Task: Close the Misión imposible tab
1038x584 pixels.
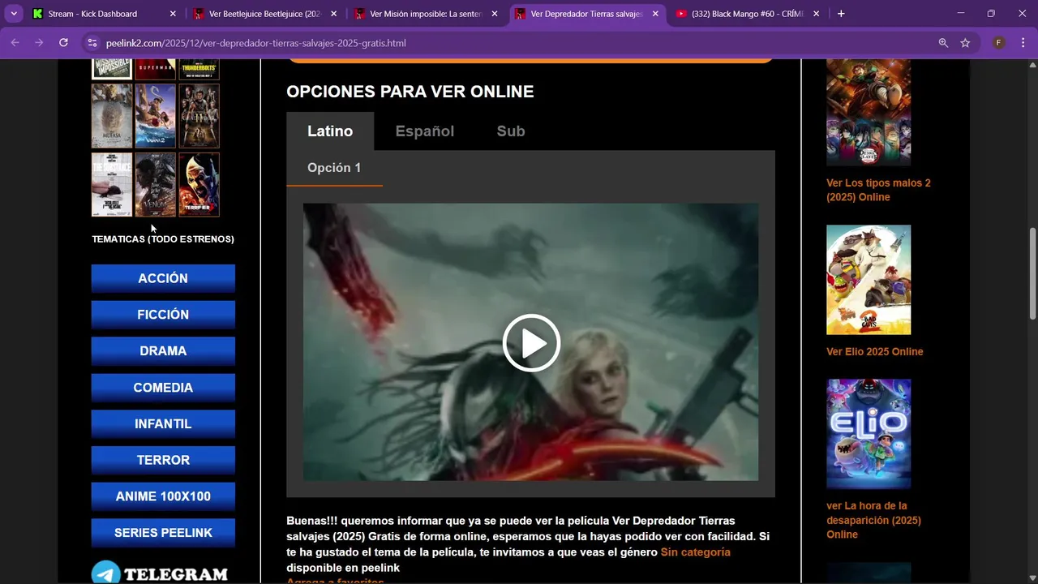Action: (x=495, y=14)
